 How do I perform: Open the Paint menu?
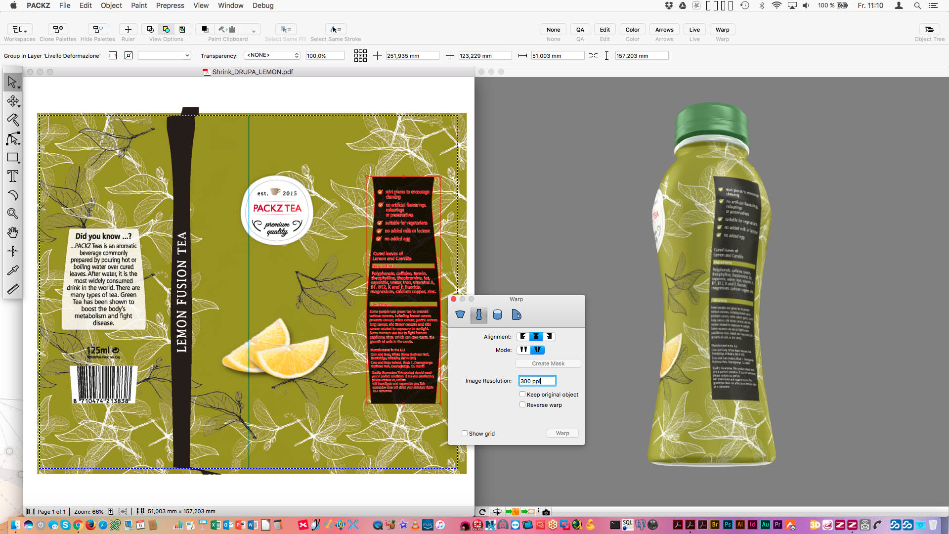pos(139,5)
